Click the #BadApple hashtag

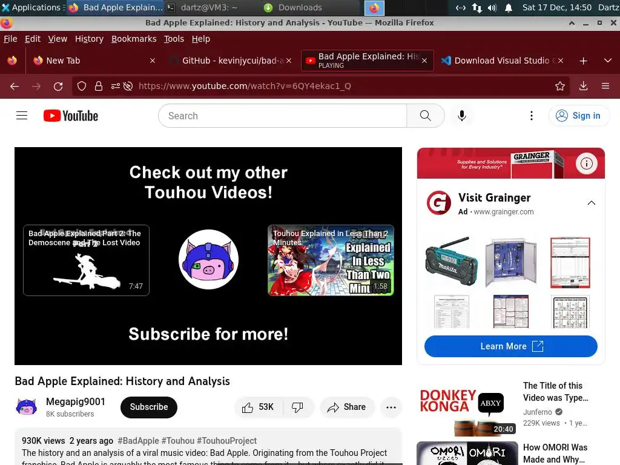point(139,441)
